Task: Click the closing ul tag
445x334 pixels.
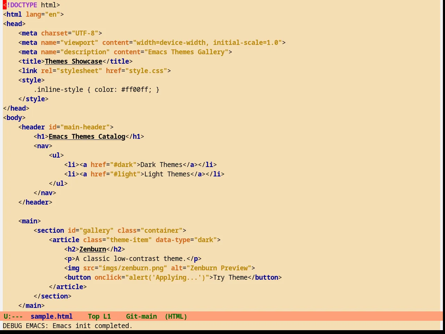Action: [58, 183]
